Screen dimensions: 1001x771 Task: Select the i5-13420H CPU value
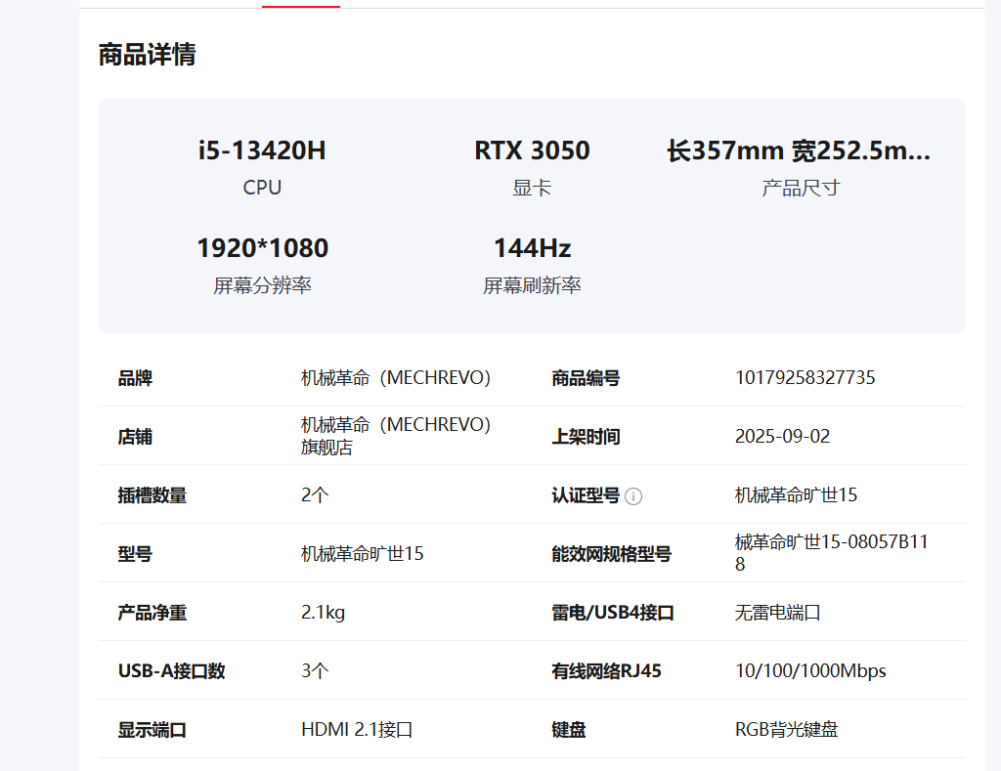coord(262,150)
